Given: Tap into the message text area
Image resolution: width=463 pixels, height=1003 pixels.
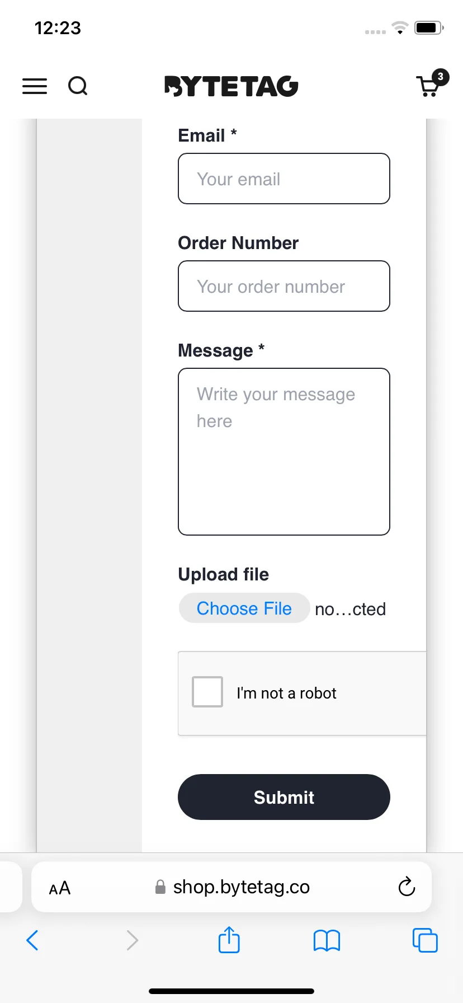Looking at the screenshot, I should pos(284,452).
